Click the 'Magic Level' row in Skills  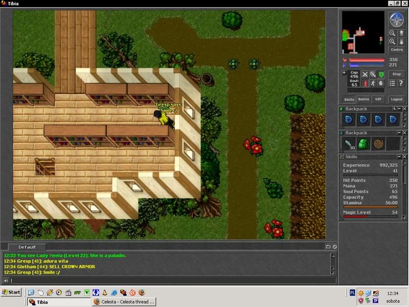click(370, 212)
